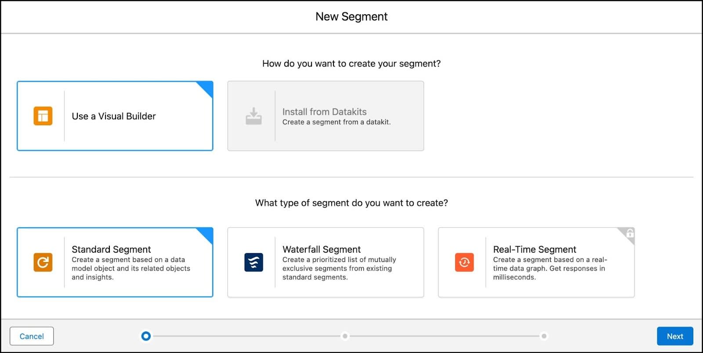
Task: Click the Real-Time Segment orange clock icon
Action: [464, 262]
